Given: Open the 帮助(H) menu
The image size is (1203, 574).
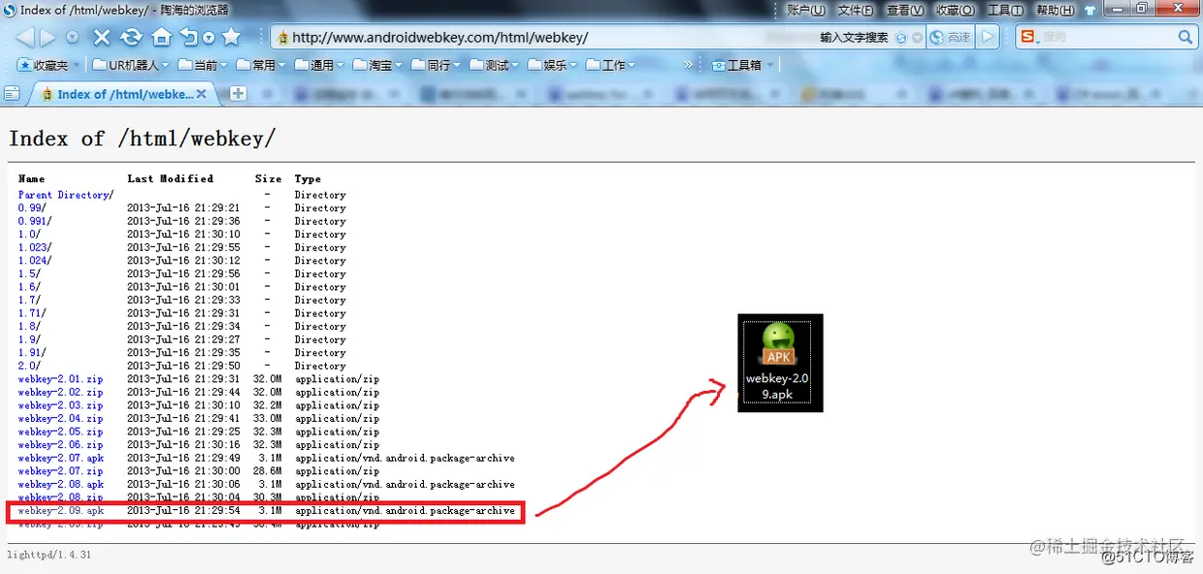Looking at the screenshot, I should (1056, 10).
